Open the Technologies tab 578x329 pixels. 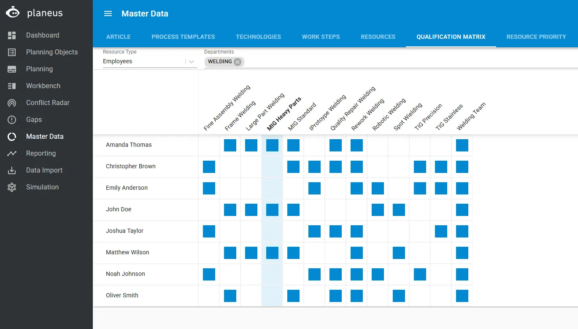pos(259,37)
